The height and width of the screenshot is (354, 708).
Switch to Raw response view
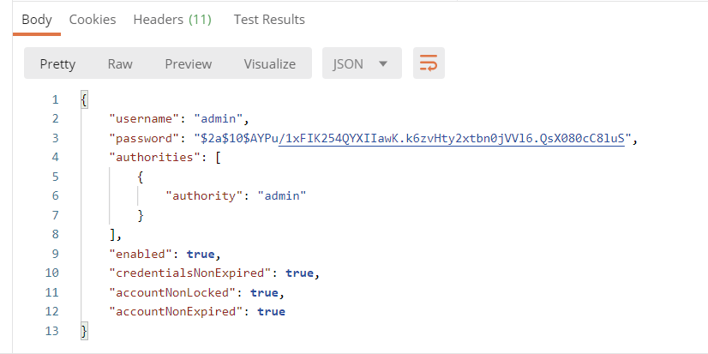120,64
